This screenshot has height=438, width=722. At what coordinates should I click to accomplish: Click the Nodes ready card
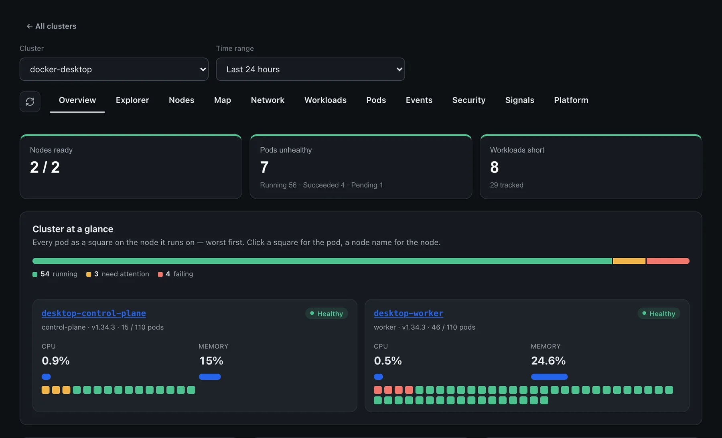131,167
